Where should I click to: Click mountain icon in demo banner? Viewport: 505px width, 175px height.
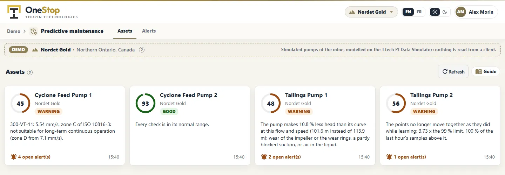35,50
